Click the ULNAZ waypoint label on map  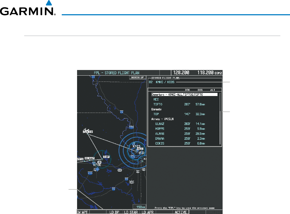(x=89, y=158)
